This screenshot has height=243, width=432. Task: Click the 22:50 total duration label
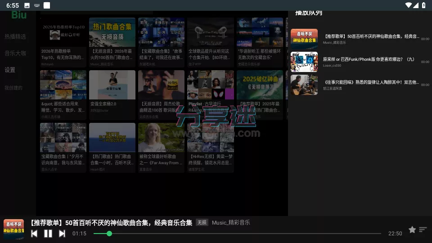point(395,234)
